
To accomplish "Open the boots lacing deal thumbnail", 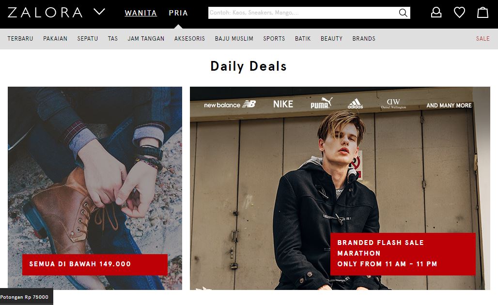I will pyautogui.click(x=95, y=188).
